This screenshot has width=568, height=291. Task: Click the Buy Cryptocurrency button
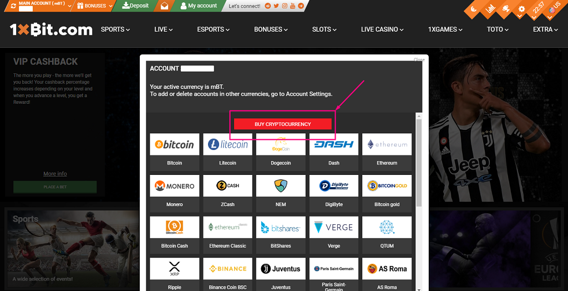pos(282,124)
